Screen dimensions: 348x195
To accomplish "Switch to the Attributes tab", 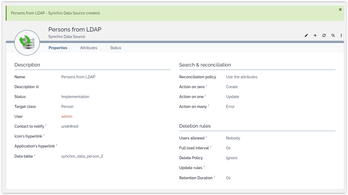I will coord(89,48).
